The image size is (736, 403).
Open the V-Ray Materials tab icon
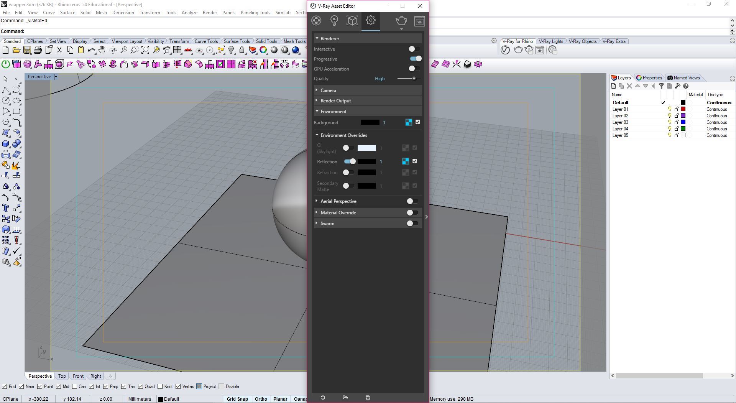(316, 21)
